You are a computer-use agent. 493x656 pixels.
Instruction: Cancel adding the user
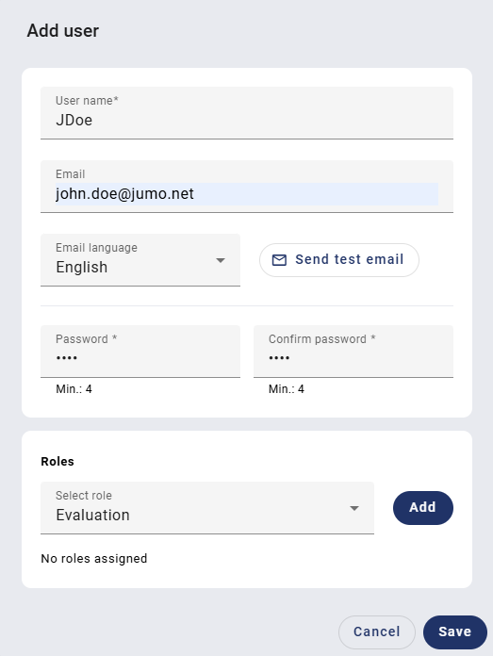pyautogui.click(x=377, y=631)
